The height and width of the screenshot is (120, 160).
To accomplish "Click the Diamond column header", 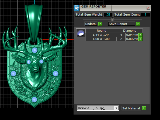I will [x=129, y=31].
